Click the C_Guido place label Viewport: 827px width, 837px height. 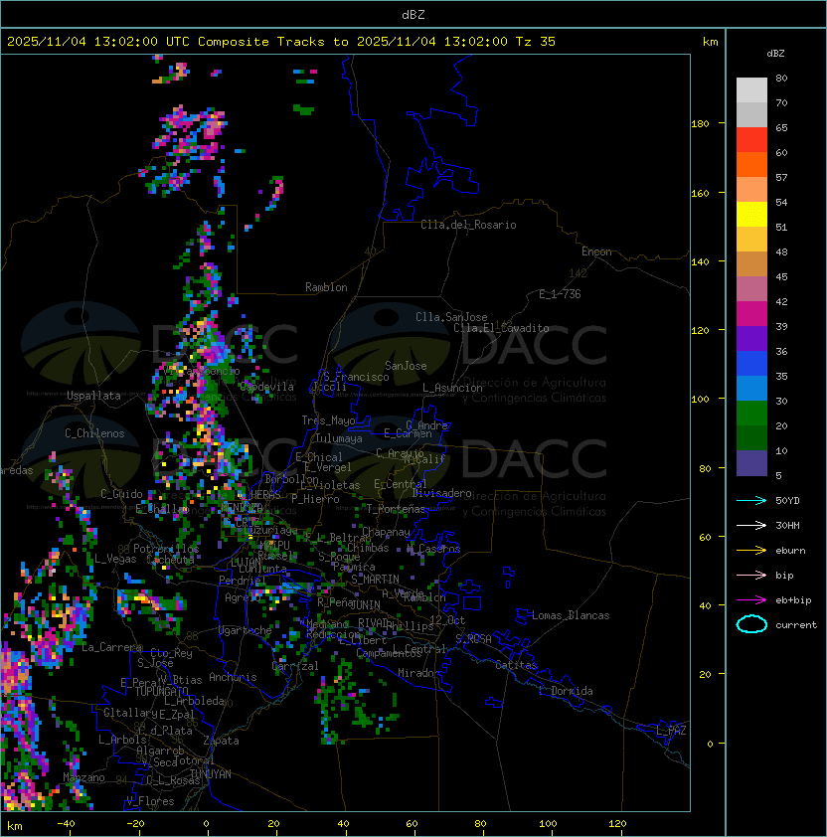coord(121,494)
